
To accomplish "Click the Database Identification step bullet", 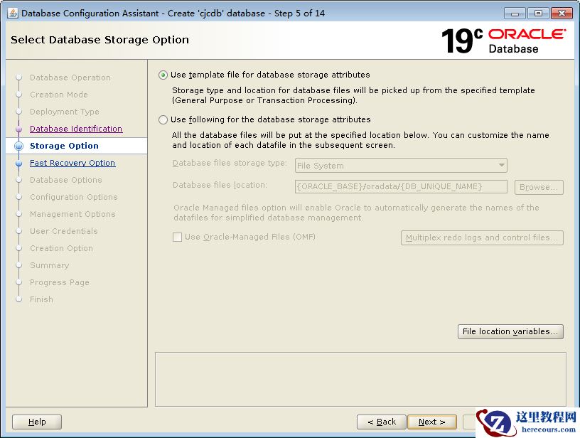I will (19, 129).
